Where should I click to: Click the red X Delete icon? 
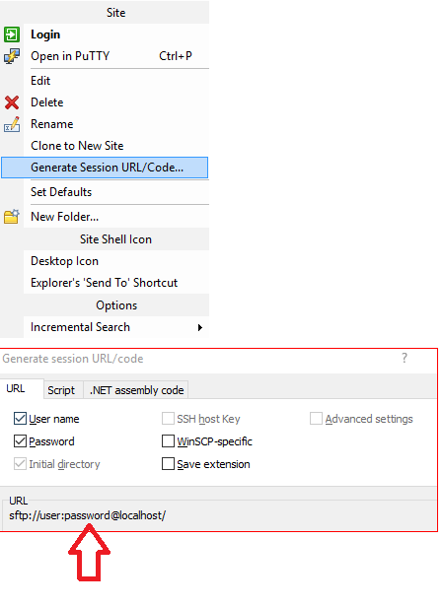pos(12,102)
